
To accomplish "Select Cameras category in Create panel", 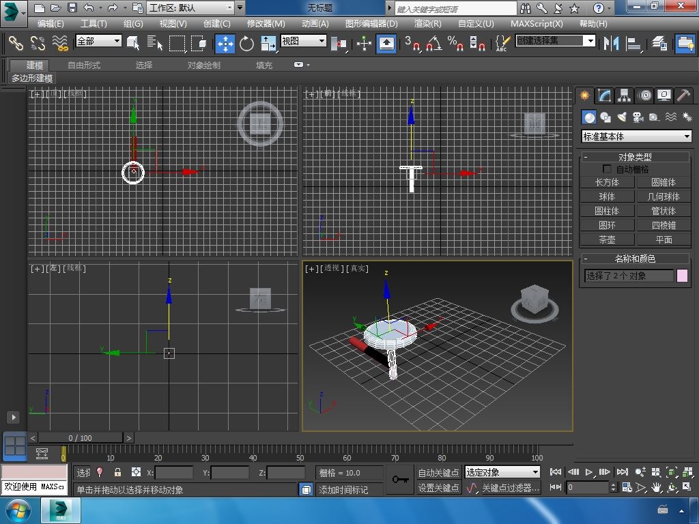I will pos(638,117).
